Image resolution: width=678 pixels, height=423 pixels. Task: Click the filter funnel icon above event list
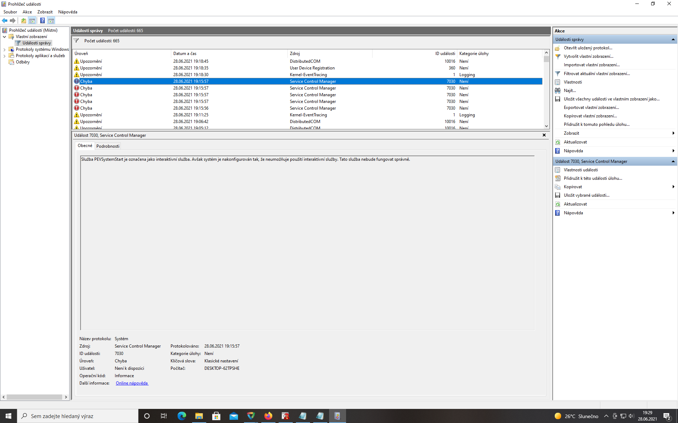[x=76, y=41]
